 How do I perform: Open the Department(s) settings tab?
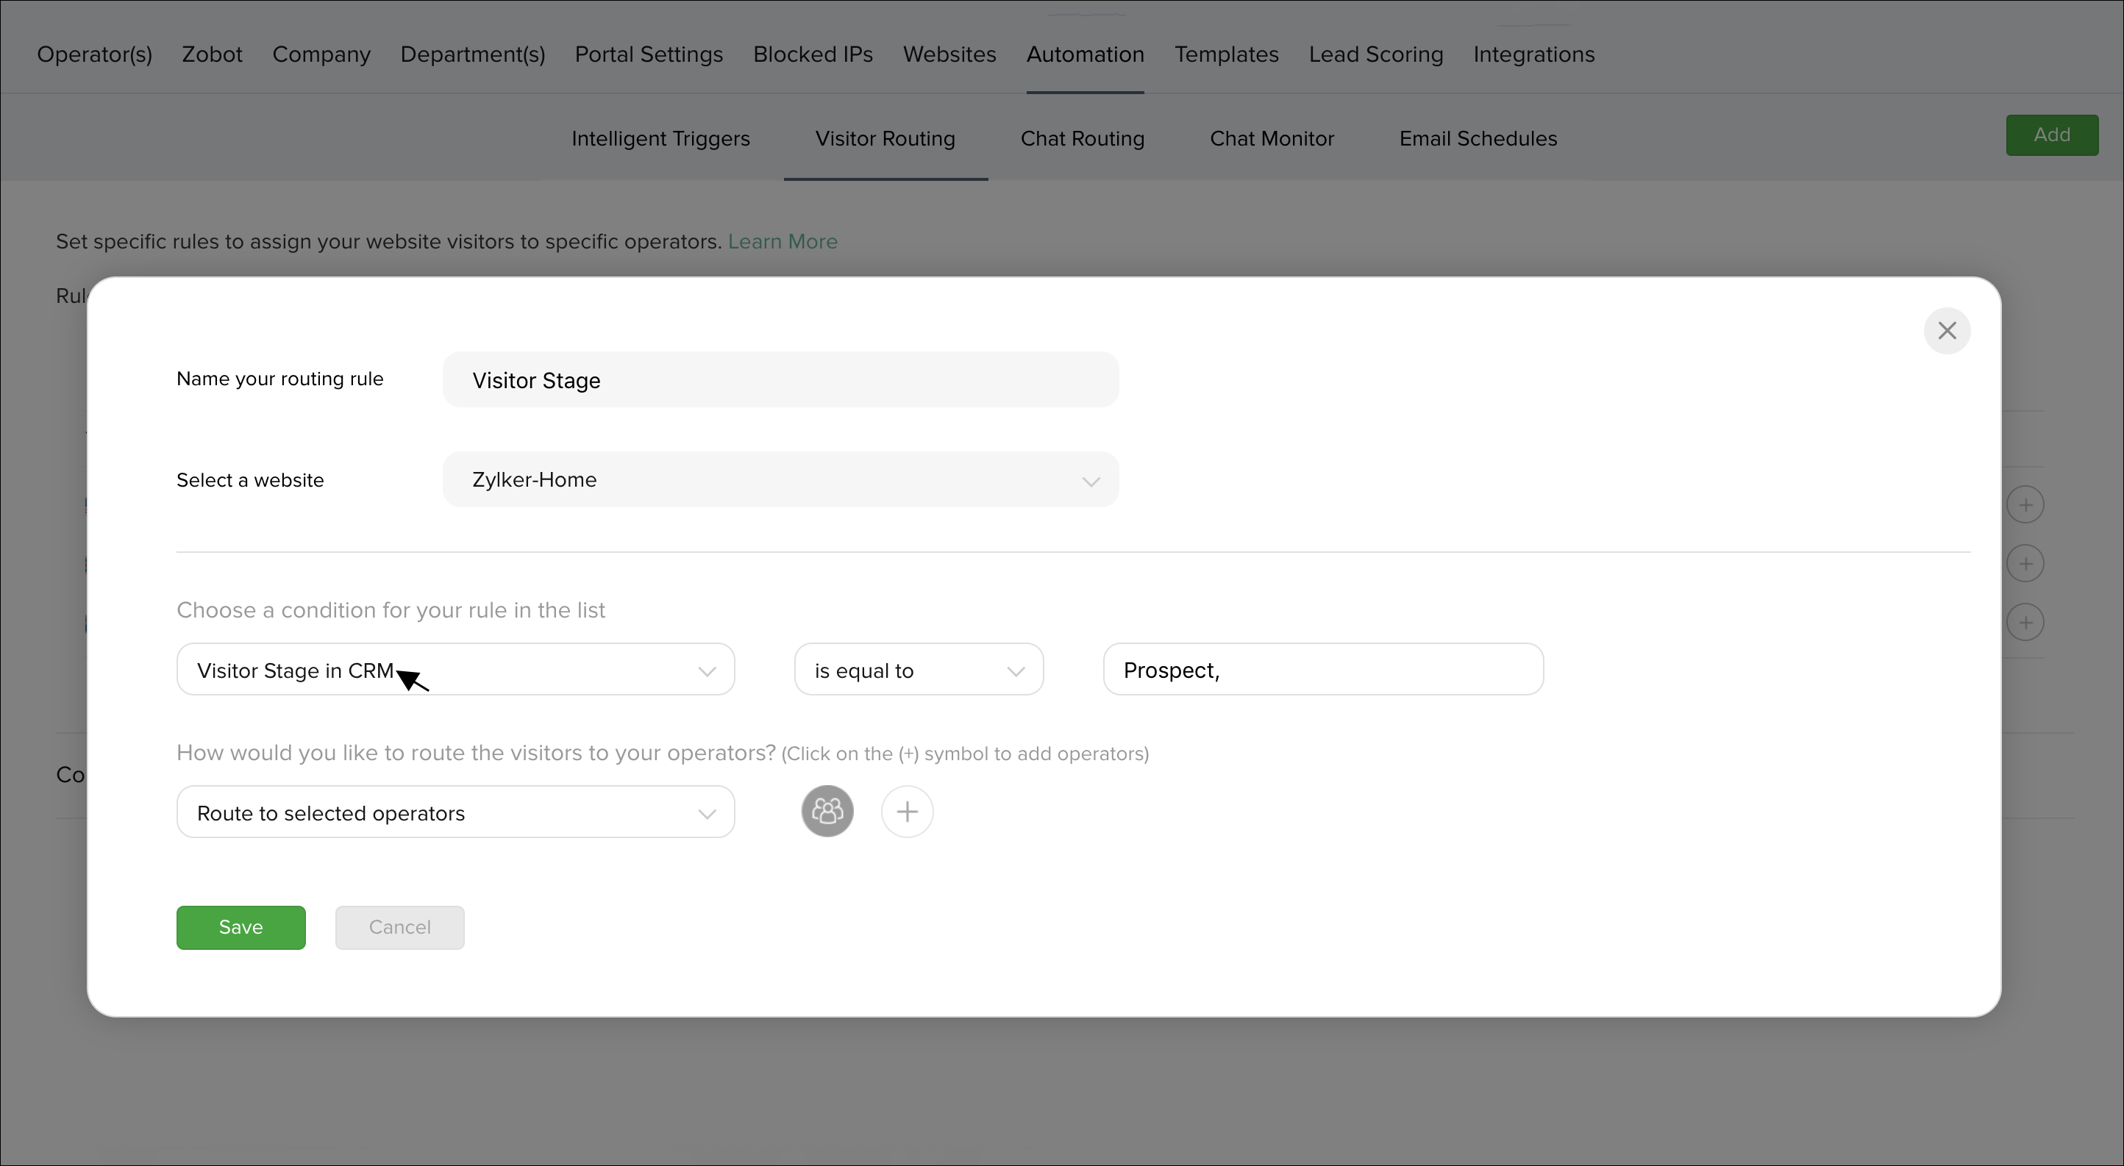[x=472, y=54]
